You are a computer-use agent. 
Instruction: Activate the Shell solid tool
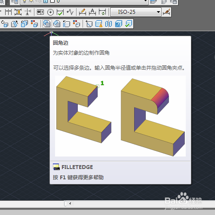click(119, 24)
